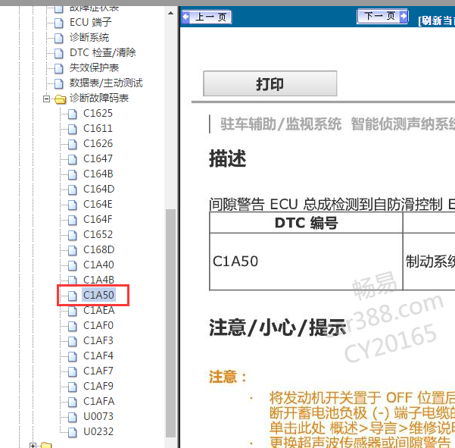
Task: Open the 数据表/主动测试 page
Action: click(106, 83)
